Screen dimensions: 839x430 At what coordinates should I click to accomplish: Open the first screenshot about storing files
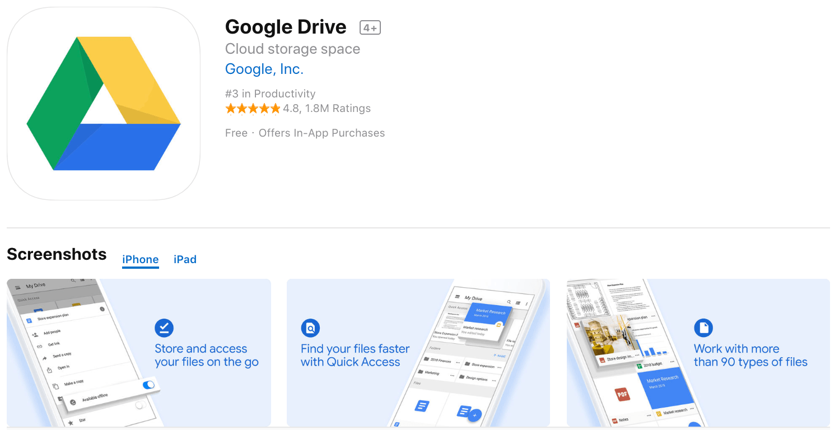pyautogui.click(x=138, y=353)
